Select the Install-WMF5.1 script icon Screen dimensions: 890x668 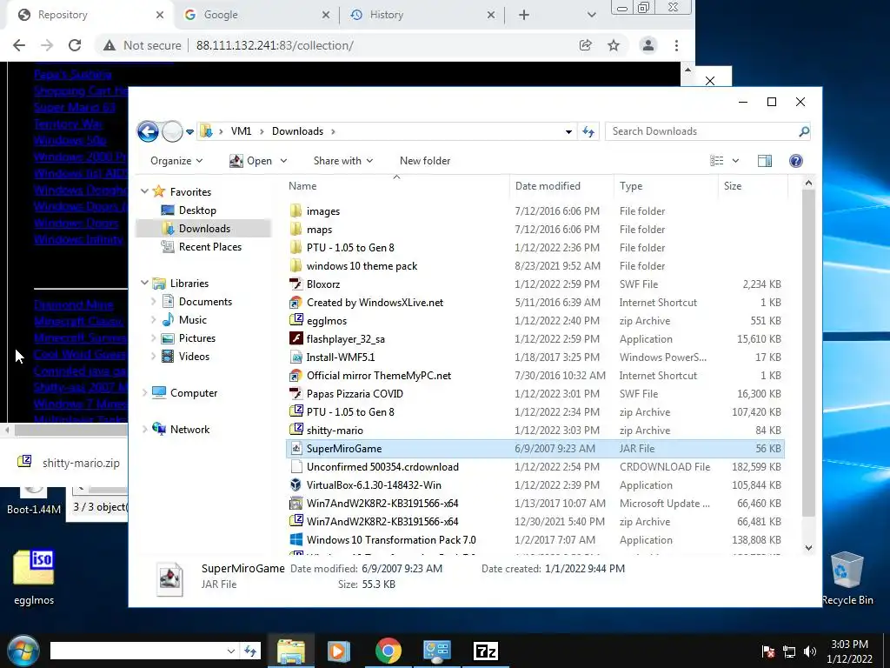296,357
